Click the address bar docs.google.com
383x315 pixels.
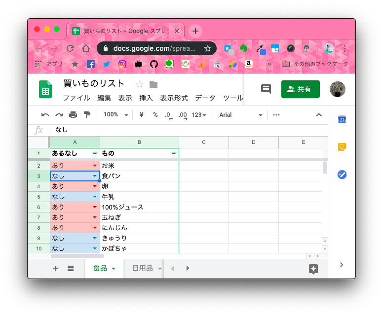click(154, 48)
